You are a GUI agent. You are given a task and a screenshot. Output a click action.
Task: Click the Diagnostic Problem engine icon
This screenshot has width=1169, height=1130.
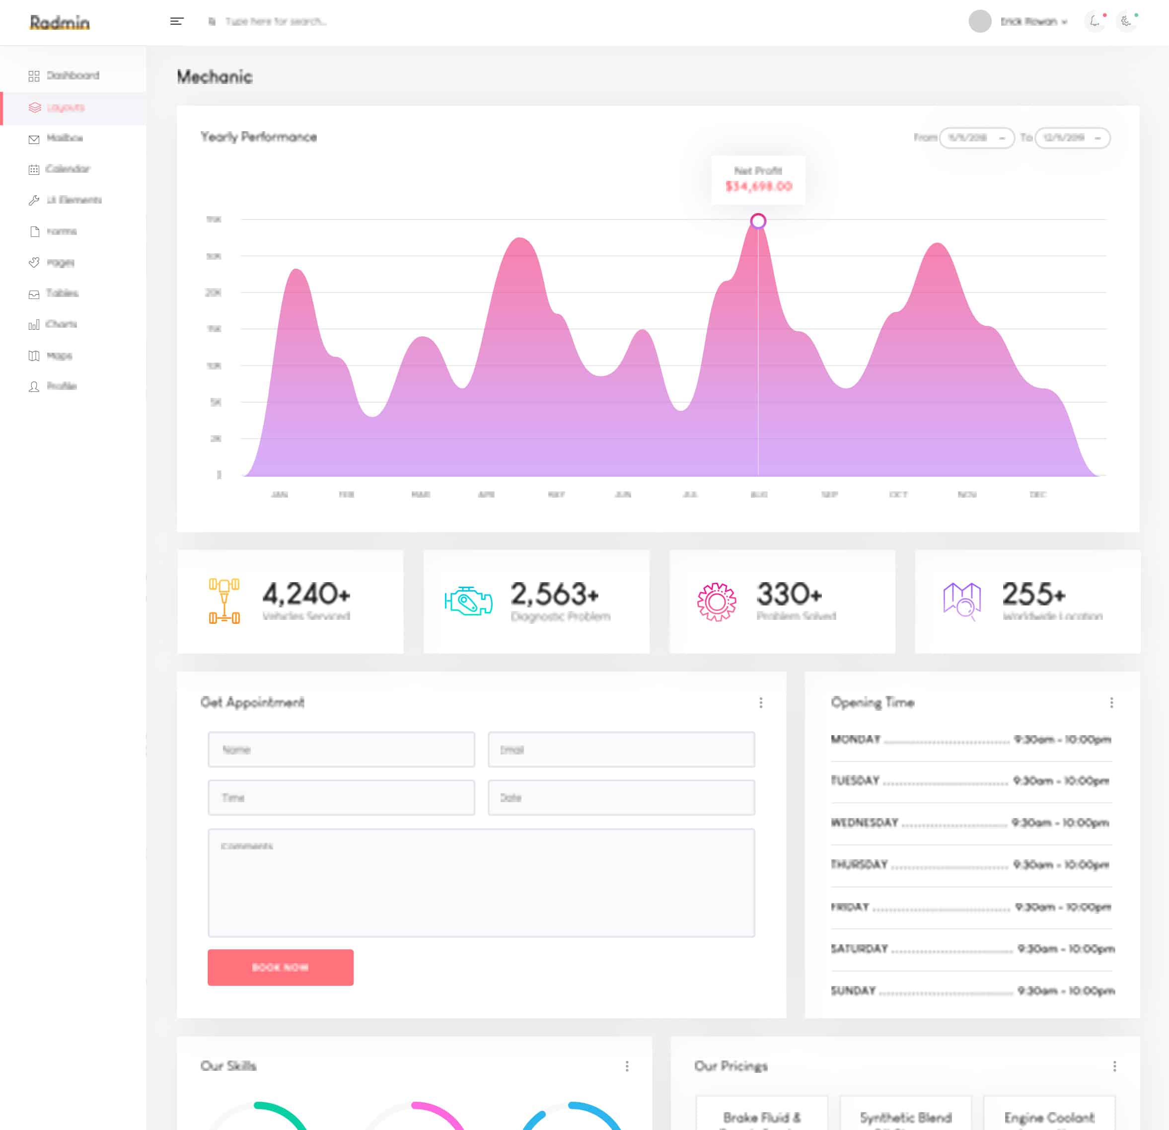pos(469,601)
